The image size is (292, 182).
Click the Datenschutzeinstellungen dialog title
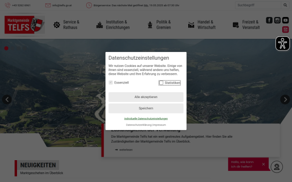pyautogui.click(x=139, y=58)
